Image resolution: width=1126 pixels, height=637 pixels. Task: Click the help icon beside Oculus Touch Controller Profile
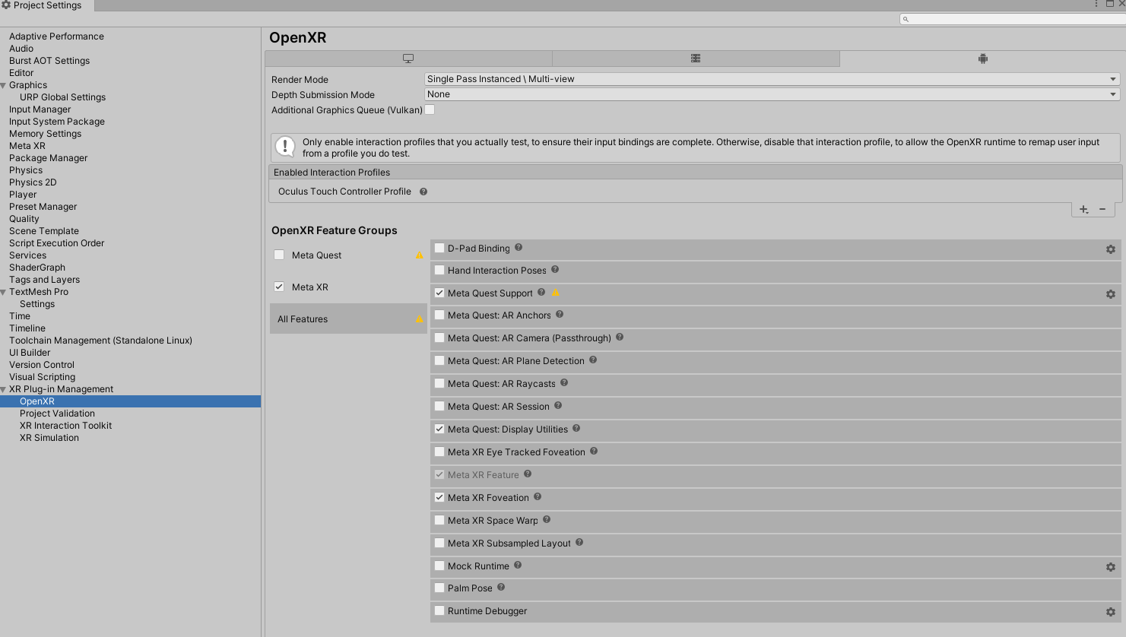point(423,192)
